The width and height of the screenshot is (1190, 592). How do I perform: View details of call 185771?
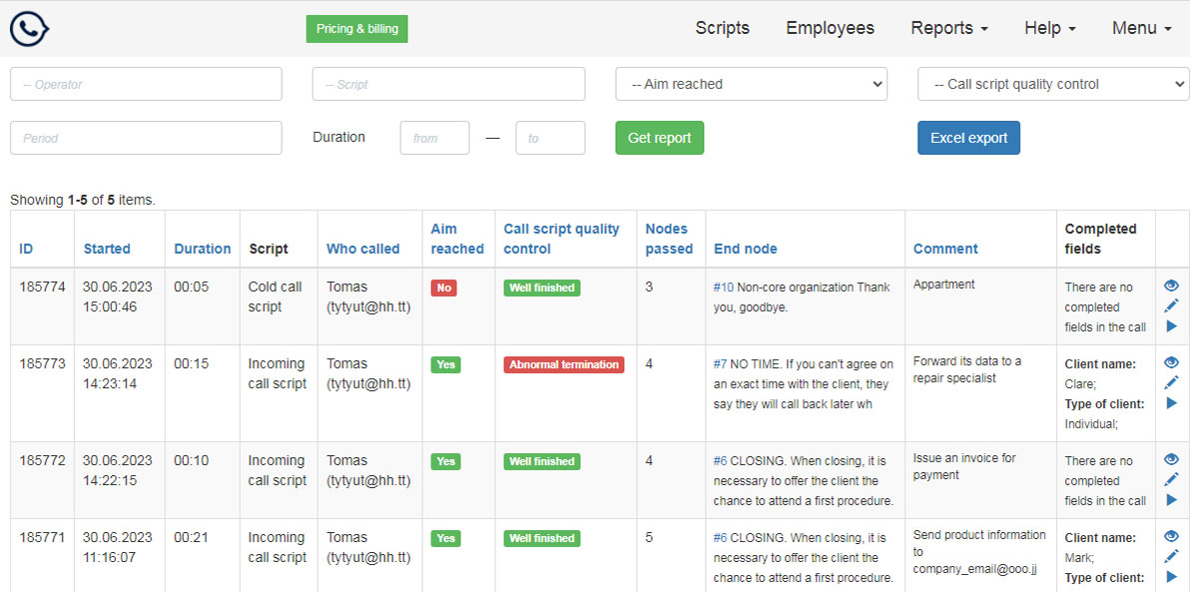click(1171, 536)
